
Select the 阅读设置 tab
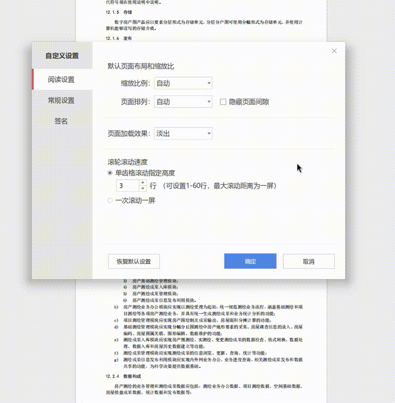[62, 79]
